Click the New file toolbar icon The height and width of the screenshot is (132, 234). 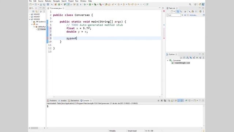coord(30,4)
